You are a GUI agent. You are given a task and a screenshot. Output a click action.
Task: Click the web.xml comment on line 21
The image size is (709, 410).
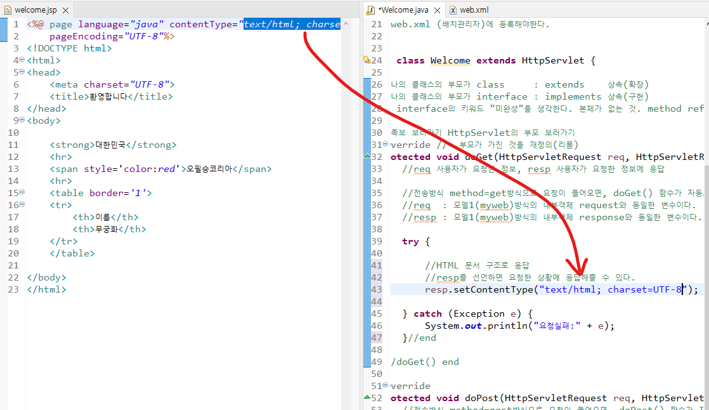point(470,25)
